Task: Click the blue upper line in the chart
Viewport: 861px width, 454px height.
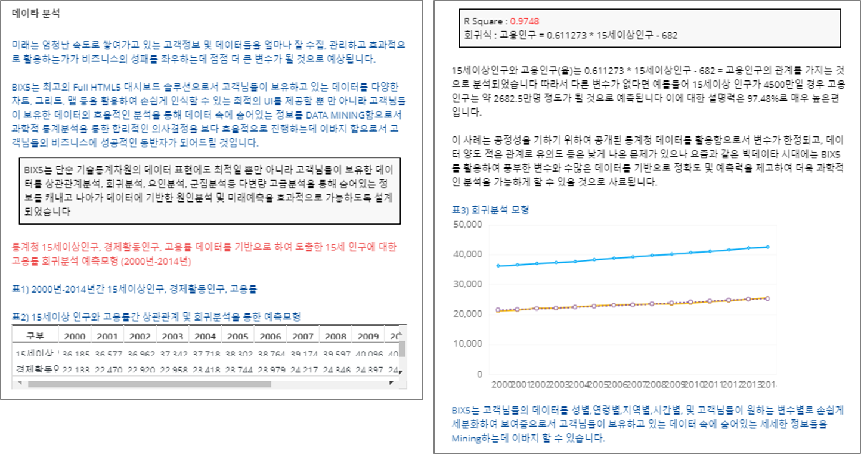Action: pyautogui.click(x=632, y=256)
